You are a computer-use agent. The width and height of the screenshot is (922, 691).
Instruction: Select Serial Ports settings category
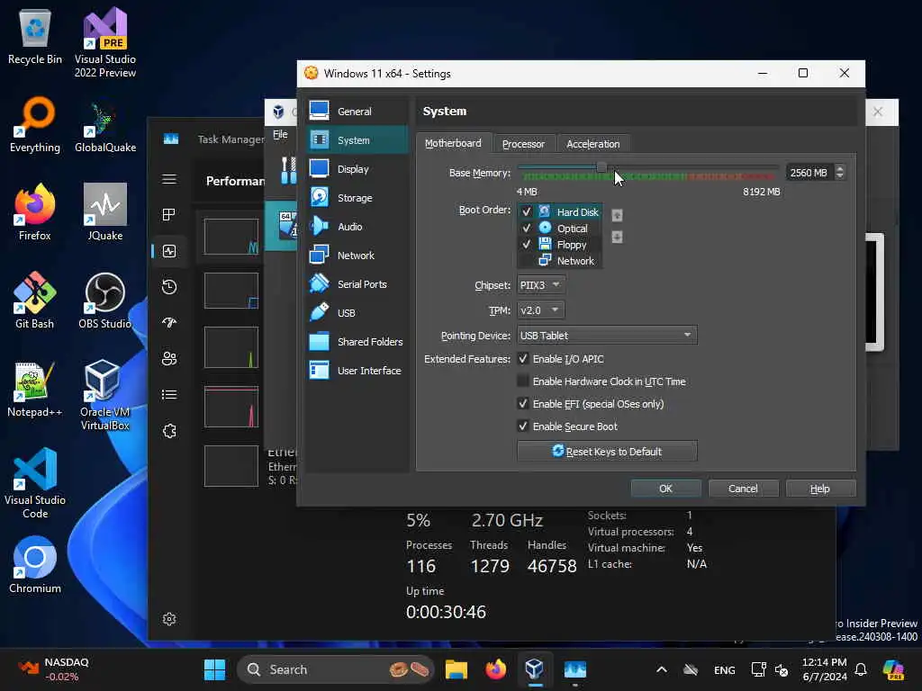coord(357,283)
